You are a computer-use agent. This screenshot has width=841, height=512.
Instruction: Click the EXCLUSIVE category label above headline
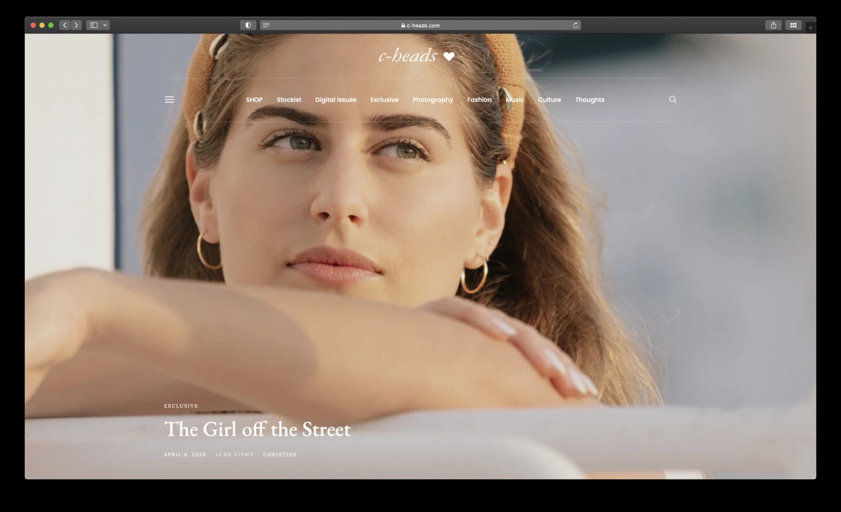click(x=181, y=406)
